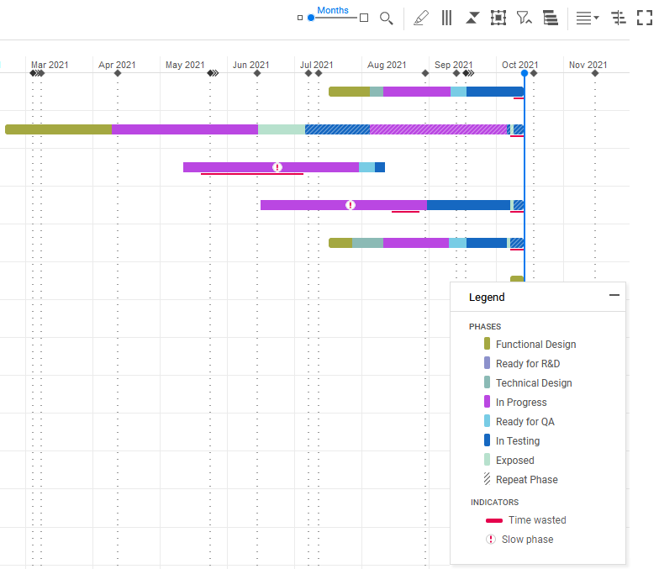Open the adjust settings sliders icon
The width and height of the screenshot is (659, 569).
tap(619, 18)
